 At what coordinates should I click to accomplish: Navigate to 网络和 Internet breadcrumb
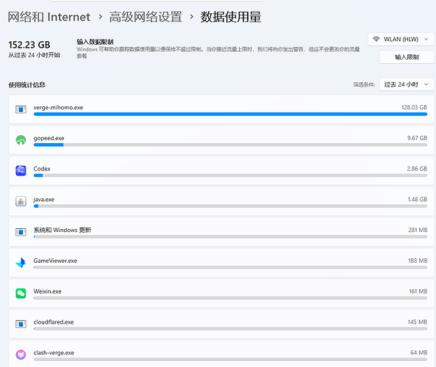tap(49, 17)
